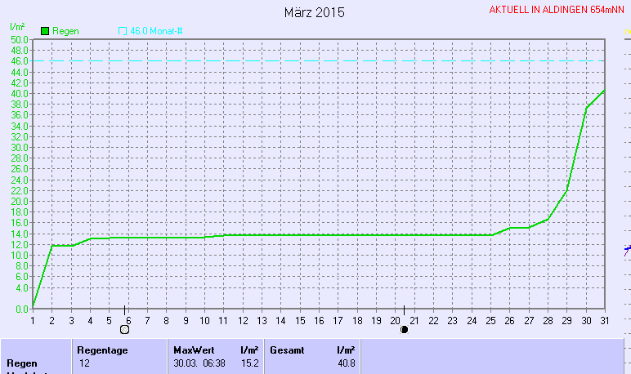This screenshot has height=374, width=631.
Task: Click the Regen row label in table
Action: click(20, 363)
